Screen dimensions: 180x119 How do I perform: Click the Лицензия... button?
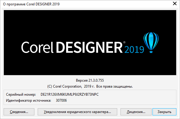click(x=136, y=112)
